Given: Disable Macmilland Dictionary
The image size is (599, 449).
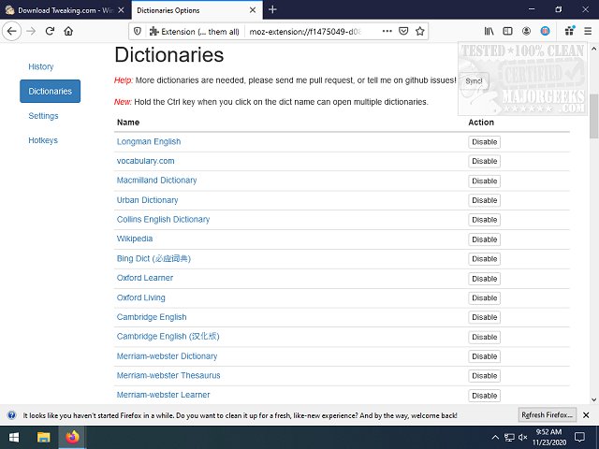Looking at the screenshot, I should click(x=485, y=181).
